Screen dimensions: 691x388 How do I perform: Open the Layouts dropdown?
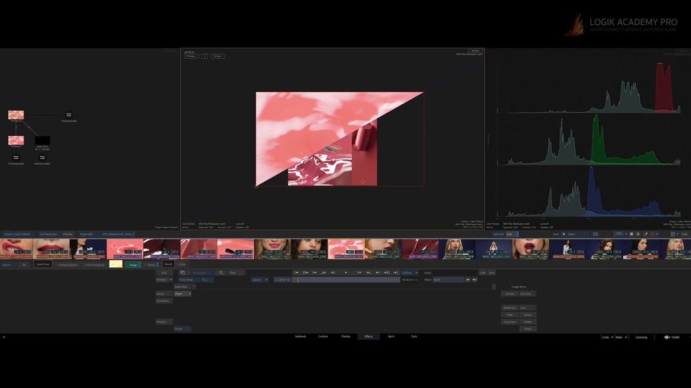(x=260, y=280)
